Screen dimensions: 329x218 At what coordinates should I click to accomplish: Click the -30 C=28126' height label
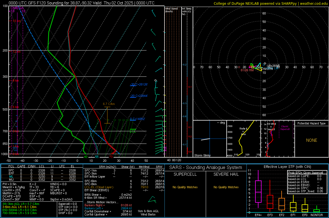click(139, 84)
